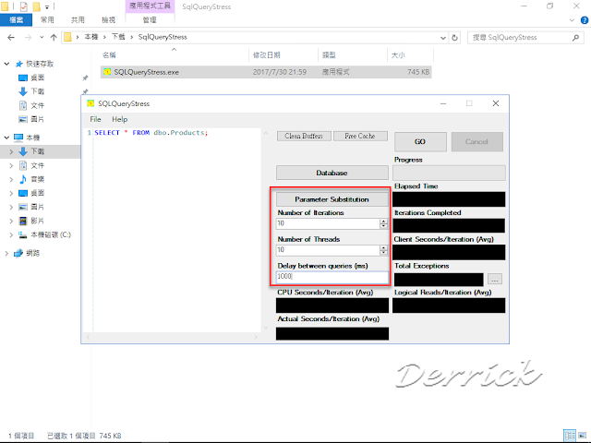Click the Progress bar in SQLQueryStress

click(449, 173)
